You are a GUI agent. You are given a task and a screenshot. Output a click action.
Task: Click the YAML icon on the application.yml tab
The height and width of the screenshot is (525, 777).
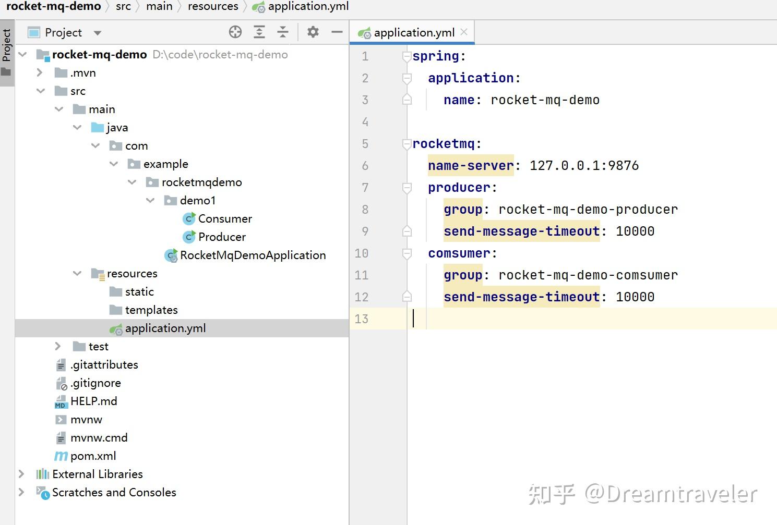364,32
